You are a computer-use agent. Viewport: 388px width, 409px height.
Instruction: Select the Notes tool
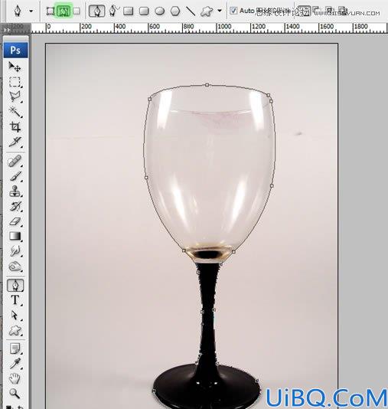coord(15,349)
